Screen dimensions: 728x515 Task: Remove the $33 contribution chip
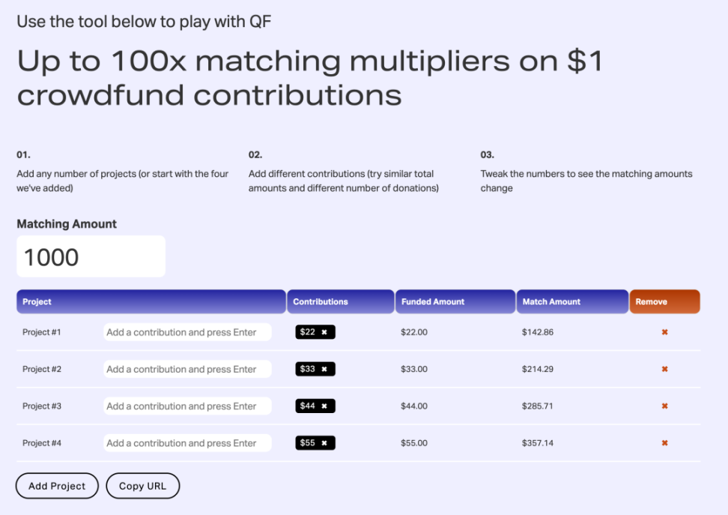pos(324,369)
